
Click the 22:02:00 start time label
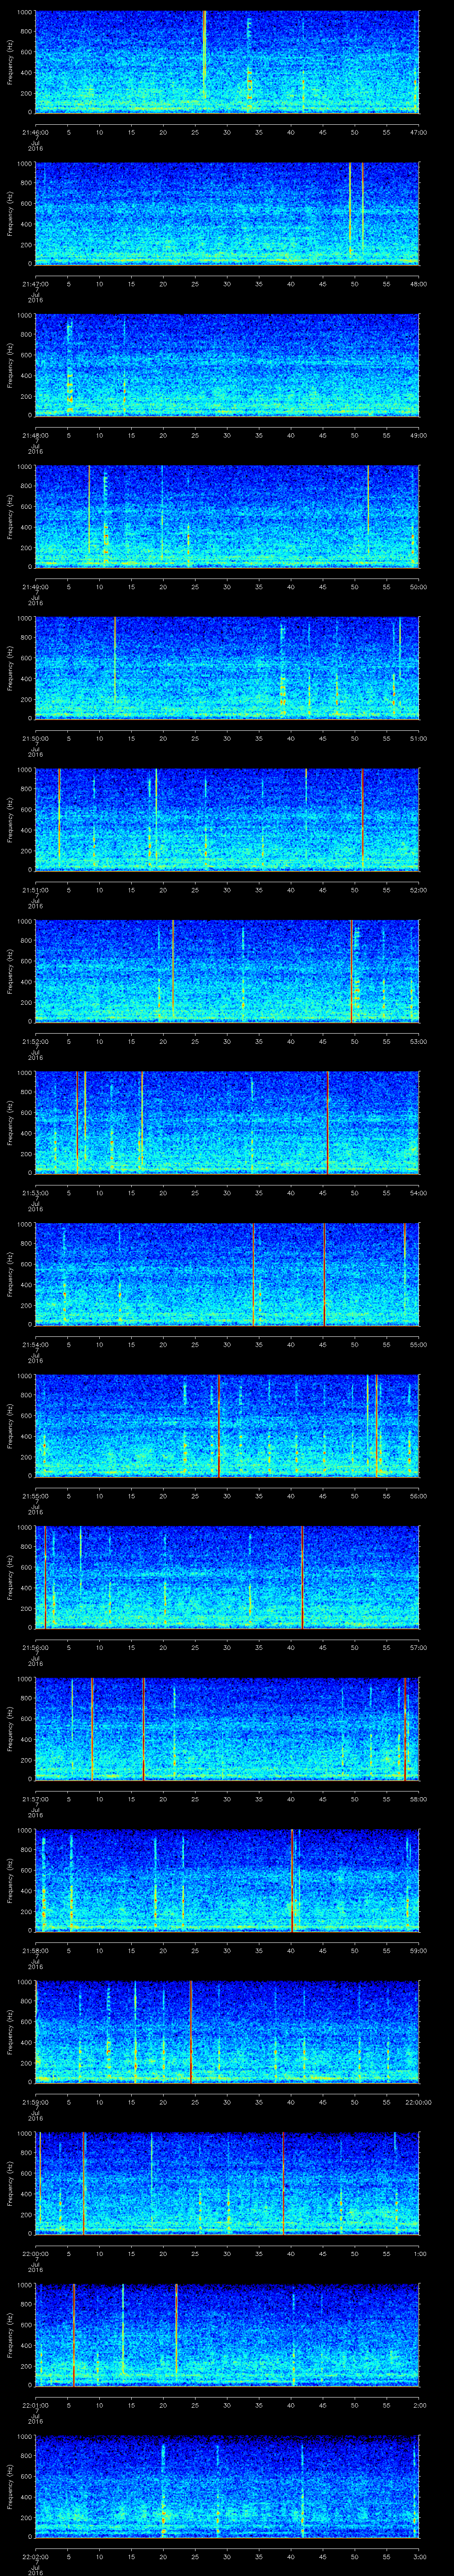(36, 2556)
